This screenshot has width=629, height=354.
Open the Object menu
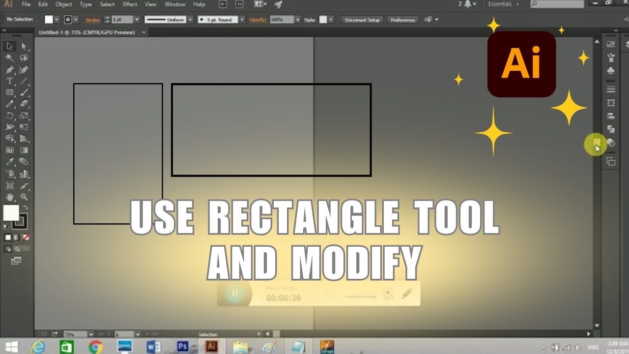pos(64,4)
